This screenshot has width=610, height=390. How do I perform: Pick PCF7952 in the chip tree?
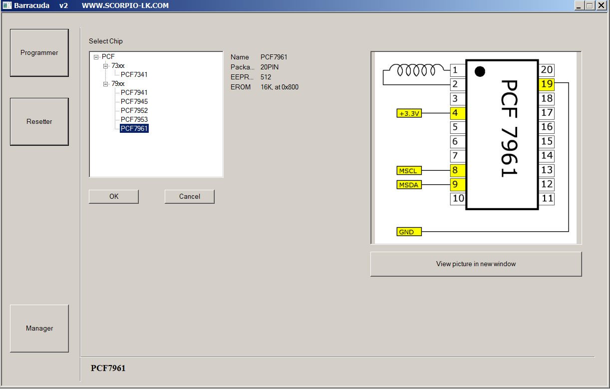[134, 111]
